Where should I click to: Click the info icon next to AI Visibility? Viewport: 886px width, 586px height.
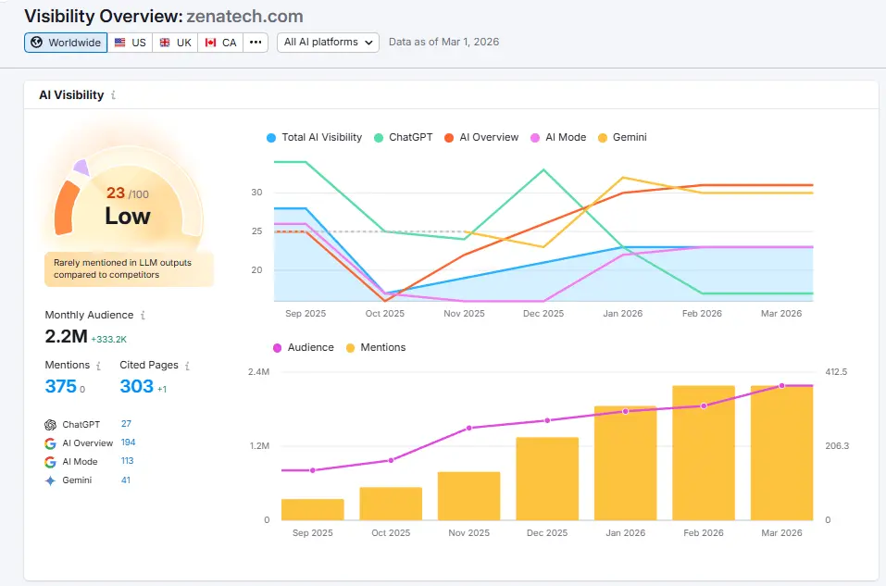click(x=113, y=95)
